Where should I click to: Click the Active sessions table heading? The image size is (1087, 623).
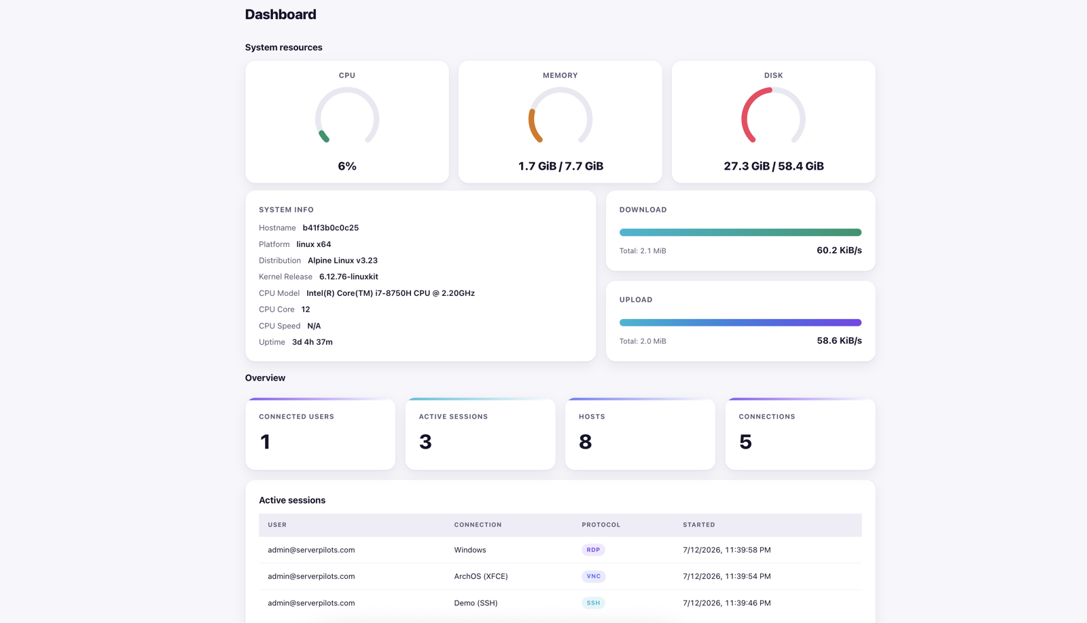tap(292, 500)
